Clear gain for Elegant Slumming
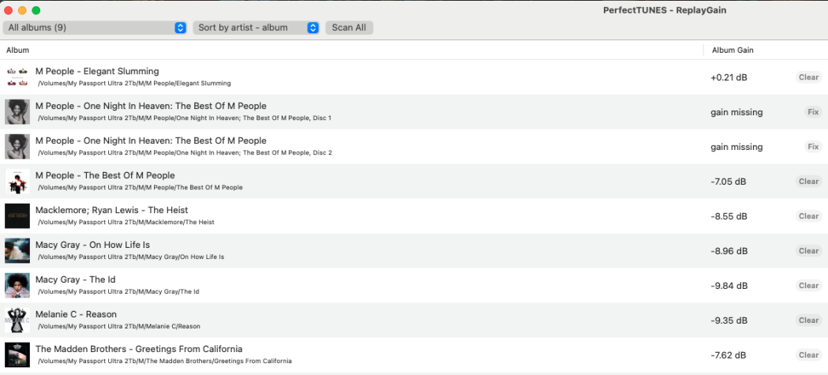The image size is (828, 375). pyautogui.click(x=808, y=77)
